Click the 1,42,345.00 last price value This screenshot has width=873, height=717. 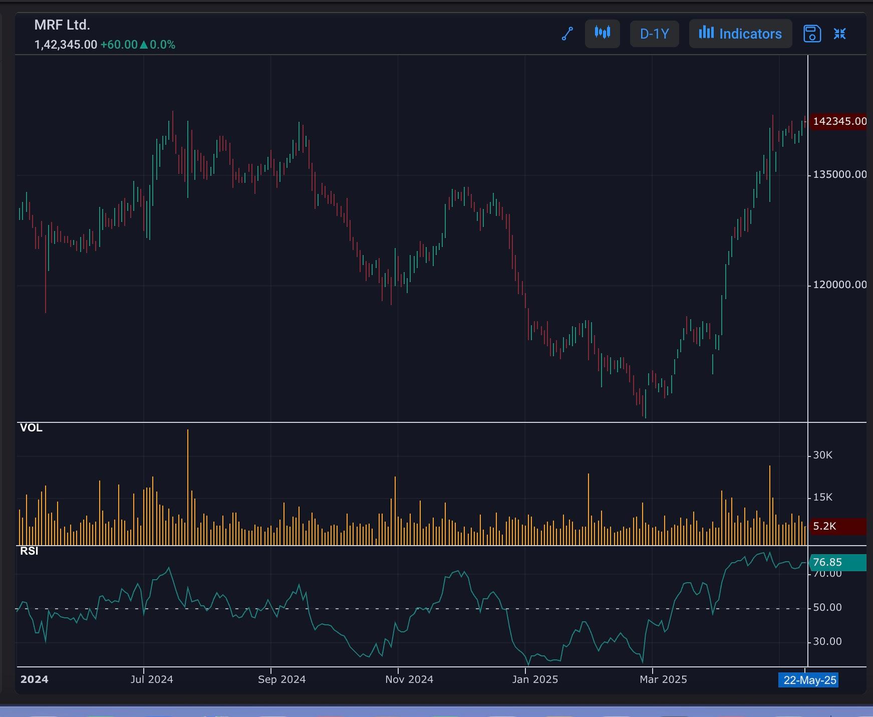[x=66, y=45]
